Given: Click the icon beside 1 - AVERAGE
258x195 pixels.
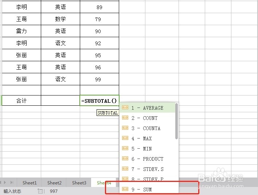Looking at the screenshot, I should tap(125, 108).
